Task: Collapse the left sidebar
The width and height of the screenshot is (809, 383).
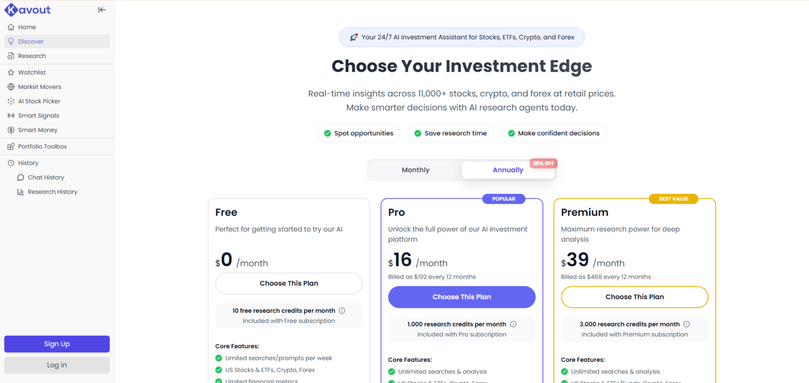Action: pos(102,10)
